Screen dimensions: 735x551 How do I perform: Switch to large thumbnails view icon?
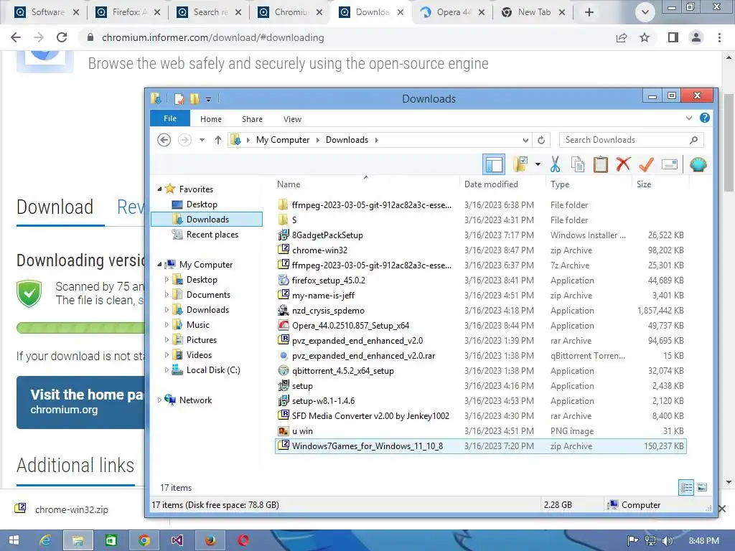702,487
